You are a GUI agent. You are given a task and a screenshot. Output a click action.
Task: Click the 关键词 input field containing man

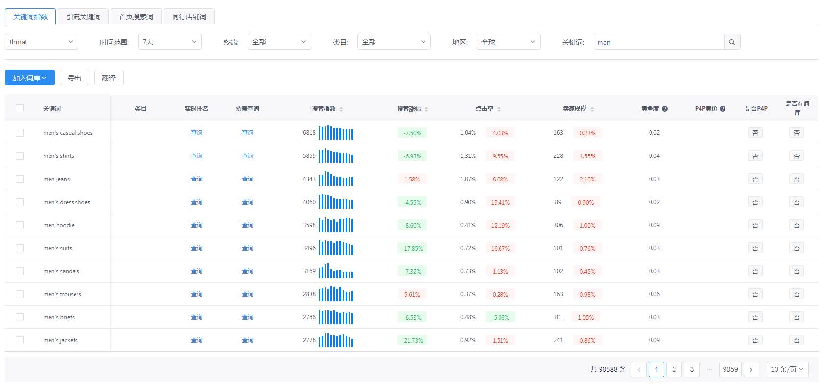pos(659,42)
